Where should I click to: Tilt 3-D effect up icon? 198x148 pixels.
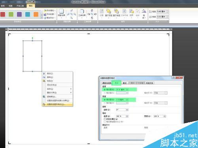point(92,11)
